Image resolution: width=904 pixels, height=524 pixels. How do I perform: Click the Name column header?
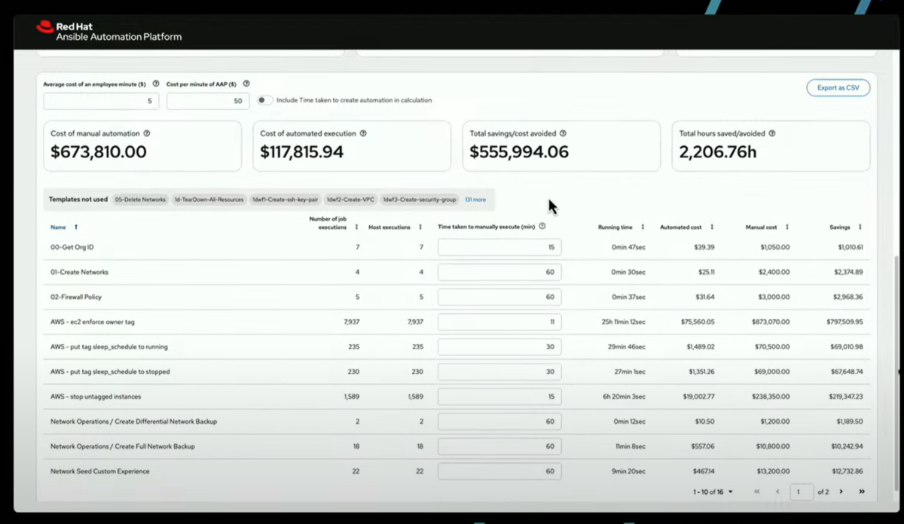pyautogui.click(x=58, y=227)
